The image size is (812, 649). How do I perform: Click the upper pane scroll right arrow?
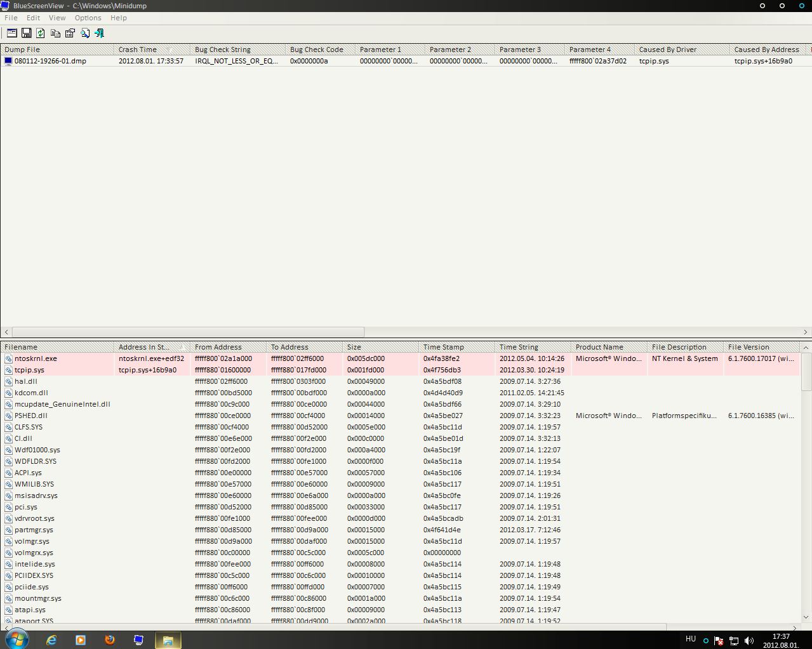pyautogui.click(x=806, y=332)
